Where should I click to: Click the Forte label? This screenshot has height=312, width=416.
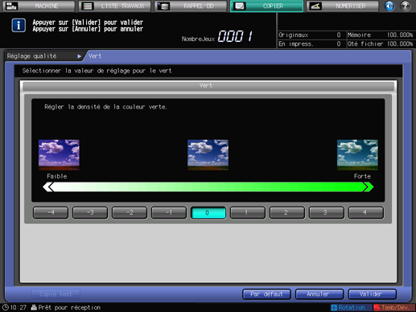click(x=362, y=176)
